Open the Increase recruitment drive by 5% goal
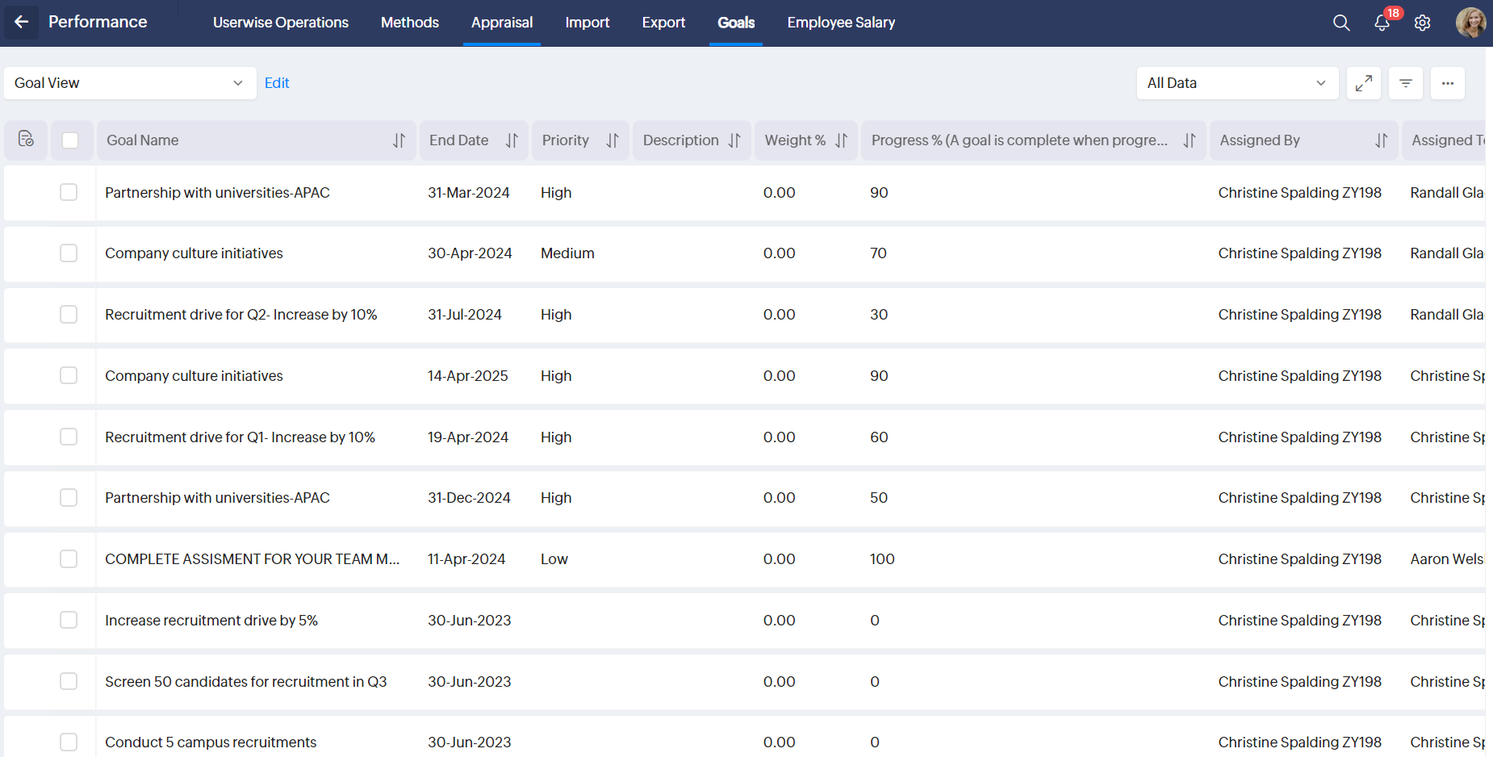Viewport: 1493px width, 757px height. coord(211,620)
